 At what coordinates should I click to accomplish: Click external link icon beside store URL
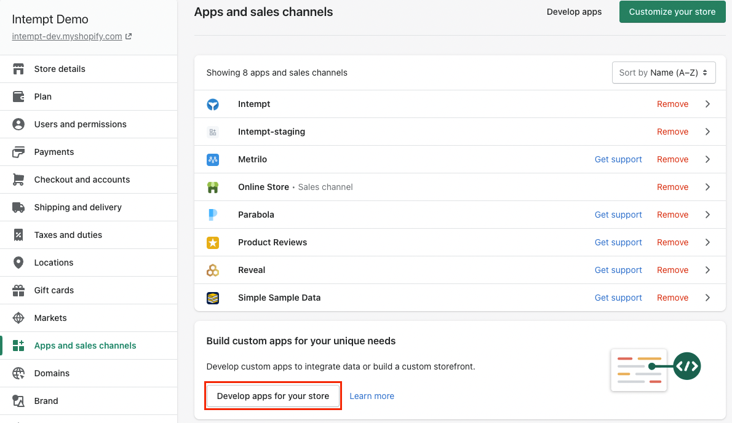(129, 36)
